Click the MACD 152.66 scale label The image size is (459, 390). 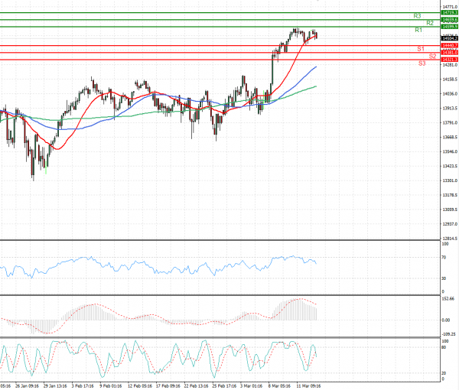coord(448,299)
